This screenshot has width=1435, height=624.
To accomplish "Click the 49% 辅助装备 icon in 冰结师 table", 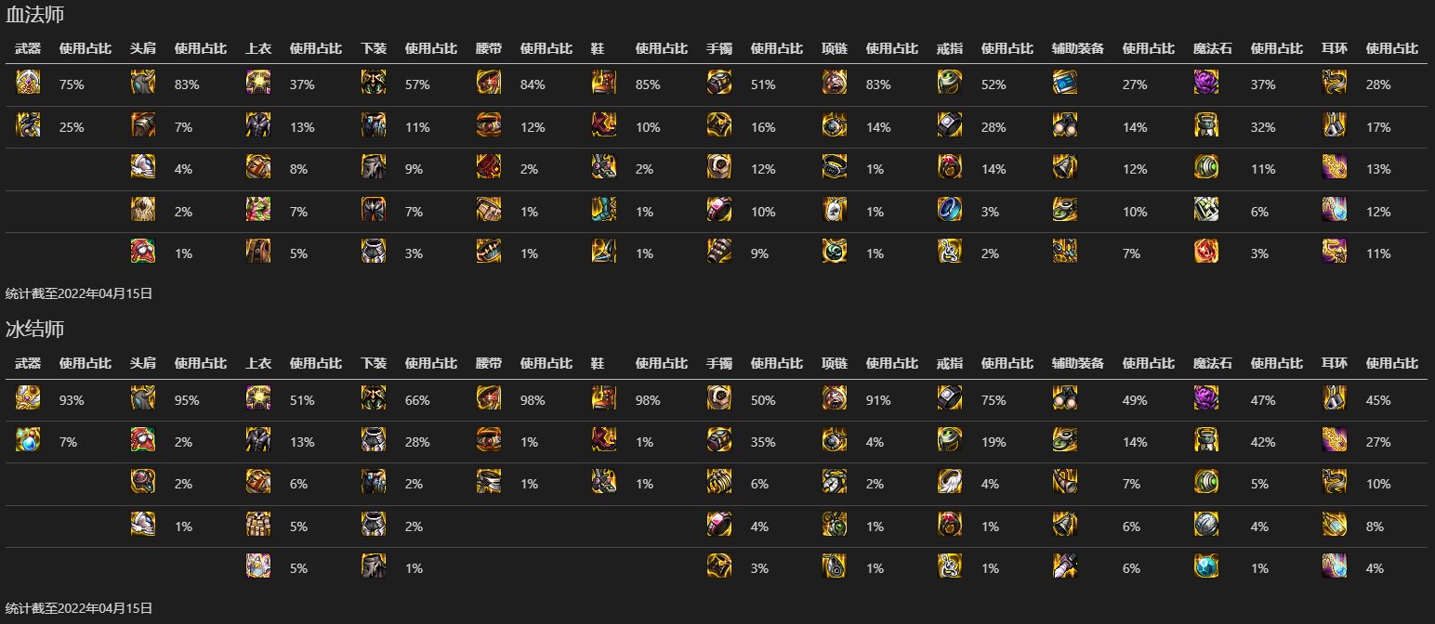I will click(1065, 398).
